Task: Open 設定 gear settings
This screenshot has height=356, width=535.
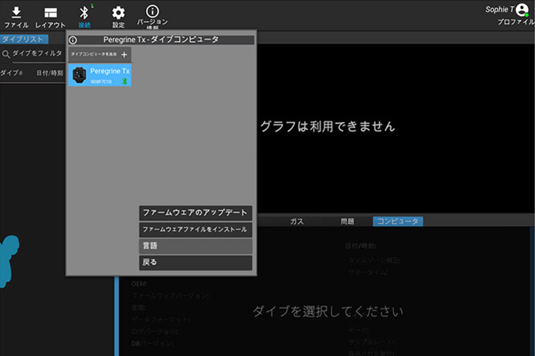Action: coord(118,13)
